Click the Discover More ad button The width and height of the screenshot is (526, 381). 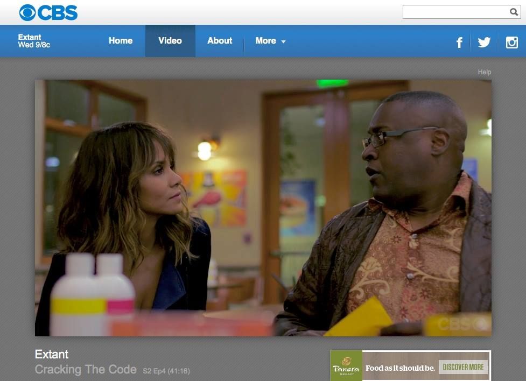463,367
